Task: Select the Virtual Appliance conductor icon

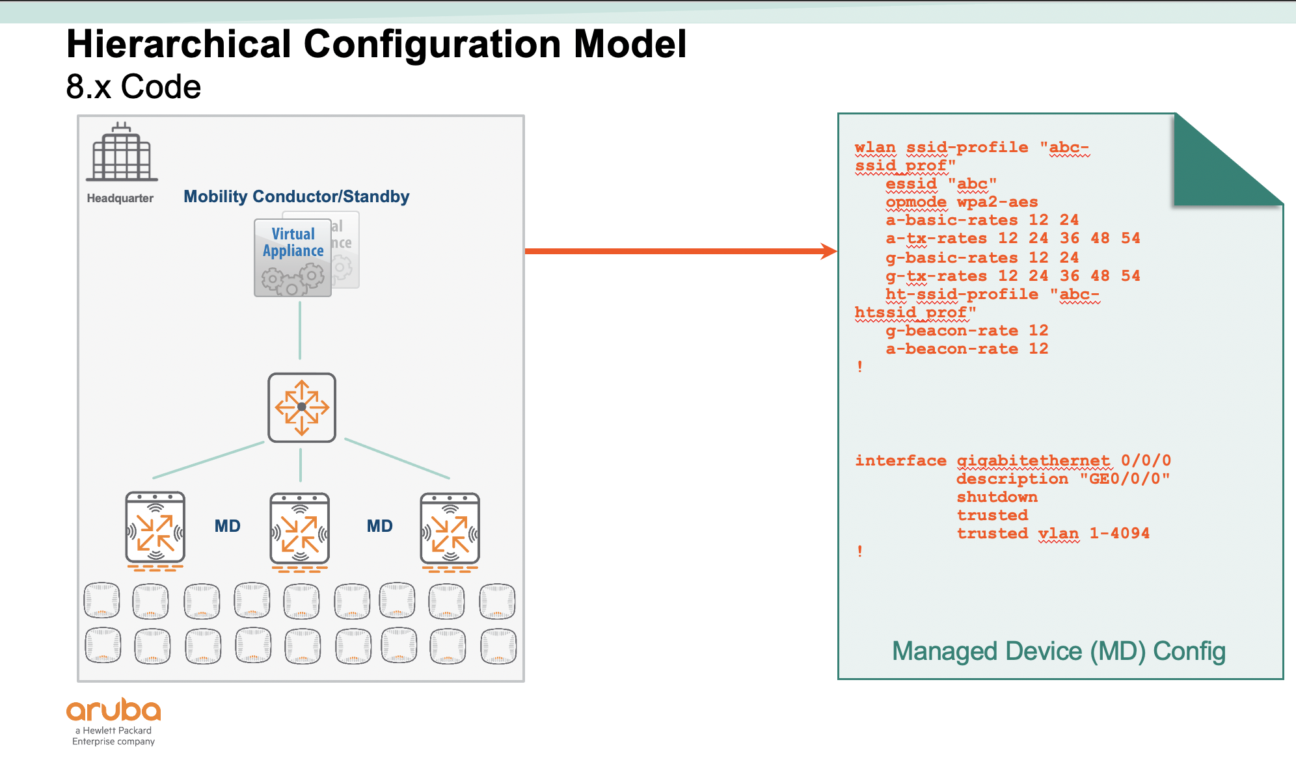Action: point(293,258)
